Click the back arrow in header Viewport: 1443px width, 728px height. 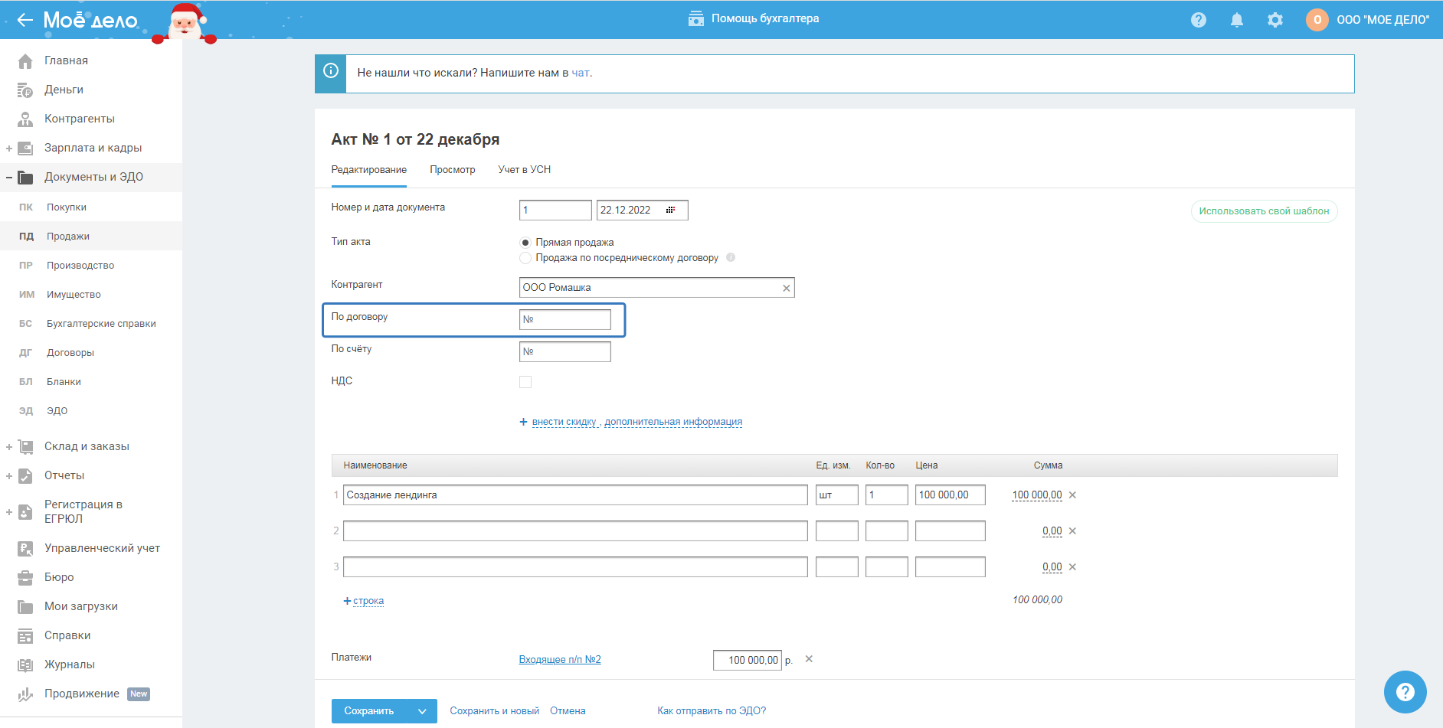(x=25, y=20)
